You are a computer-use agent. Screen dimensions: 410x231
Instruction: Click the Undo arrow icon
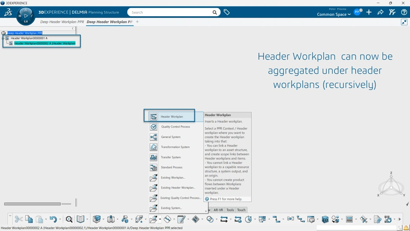pos(53,219)
